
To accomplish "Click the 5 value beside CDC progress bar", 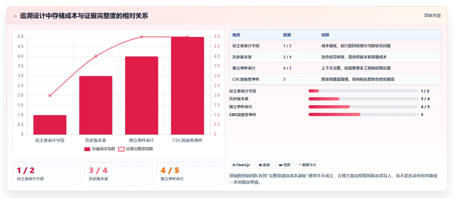I will coord(422,114).
